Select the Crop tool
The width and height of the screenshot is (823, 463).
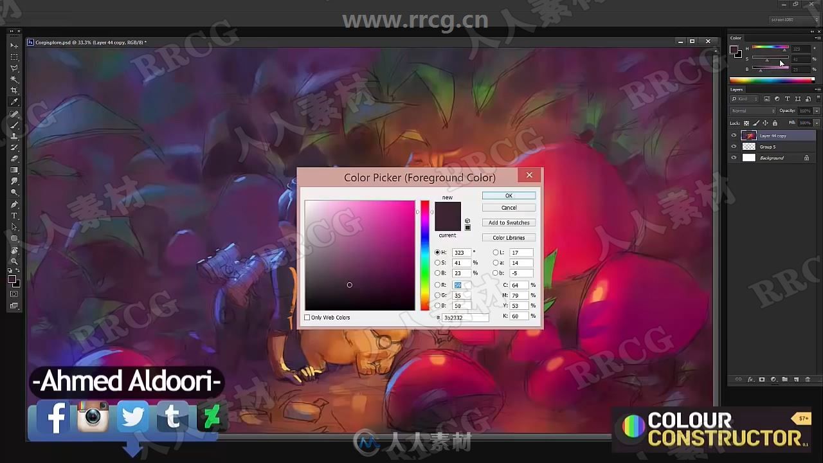14,91
